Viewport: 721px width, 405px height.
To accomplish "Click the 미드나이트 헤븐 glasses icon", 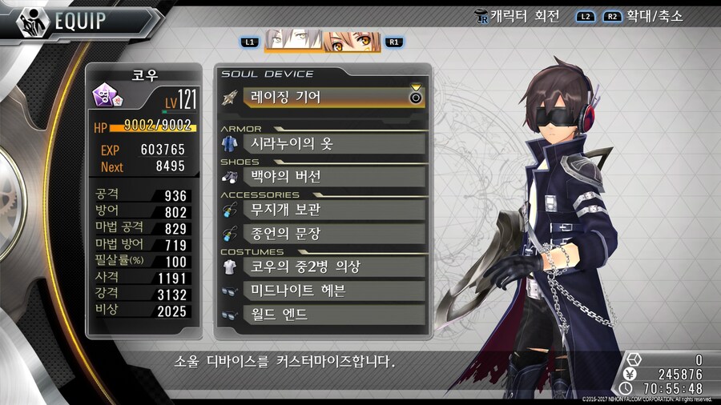I will point(229,291).
